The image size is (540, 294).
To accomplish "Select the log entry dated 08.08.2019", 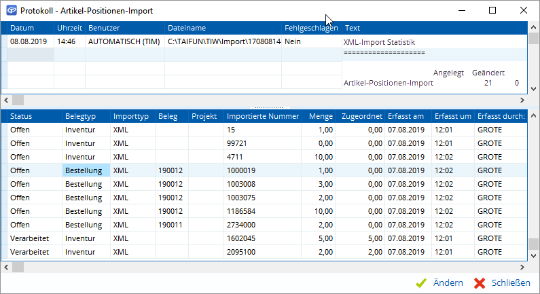I will [x=30, y=41].
